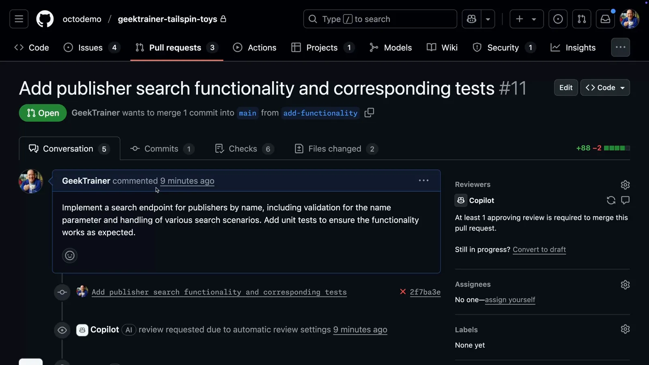
Task: Click the comment's 9 minutes ago timestamp
Action: click(x=187, y=181)
